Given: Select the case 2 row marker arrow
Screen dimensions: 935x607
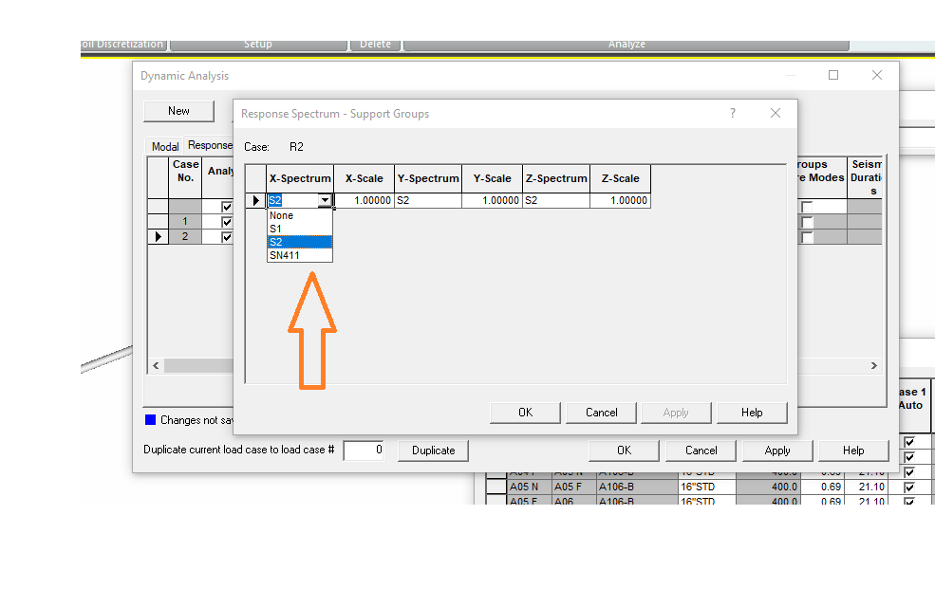Looking at the screenshot, I should click(x=158, y=237).
